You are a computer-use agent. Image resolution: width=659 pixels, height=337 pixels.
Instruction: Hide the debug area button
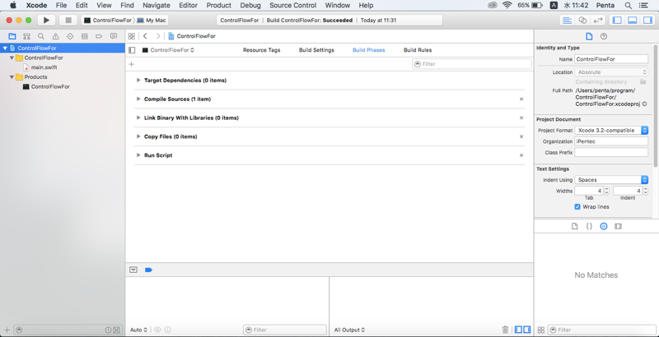coord(133,270)
